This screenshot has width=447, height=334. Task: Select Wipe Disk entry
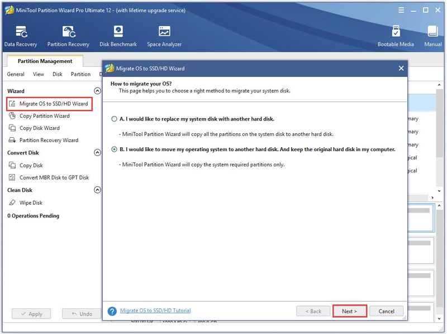click(31, 202)
